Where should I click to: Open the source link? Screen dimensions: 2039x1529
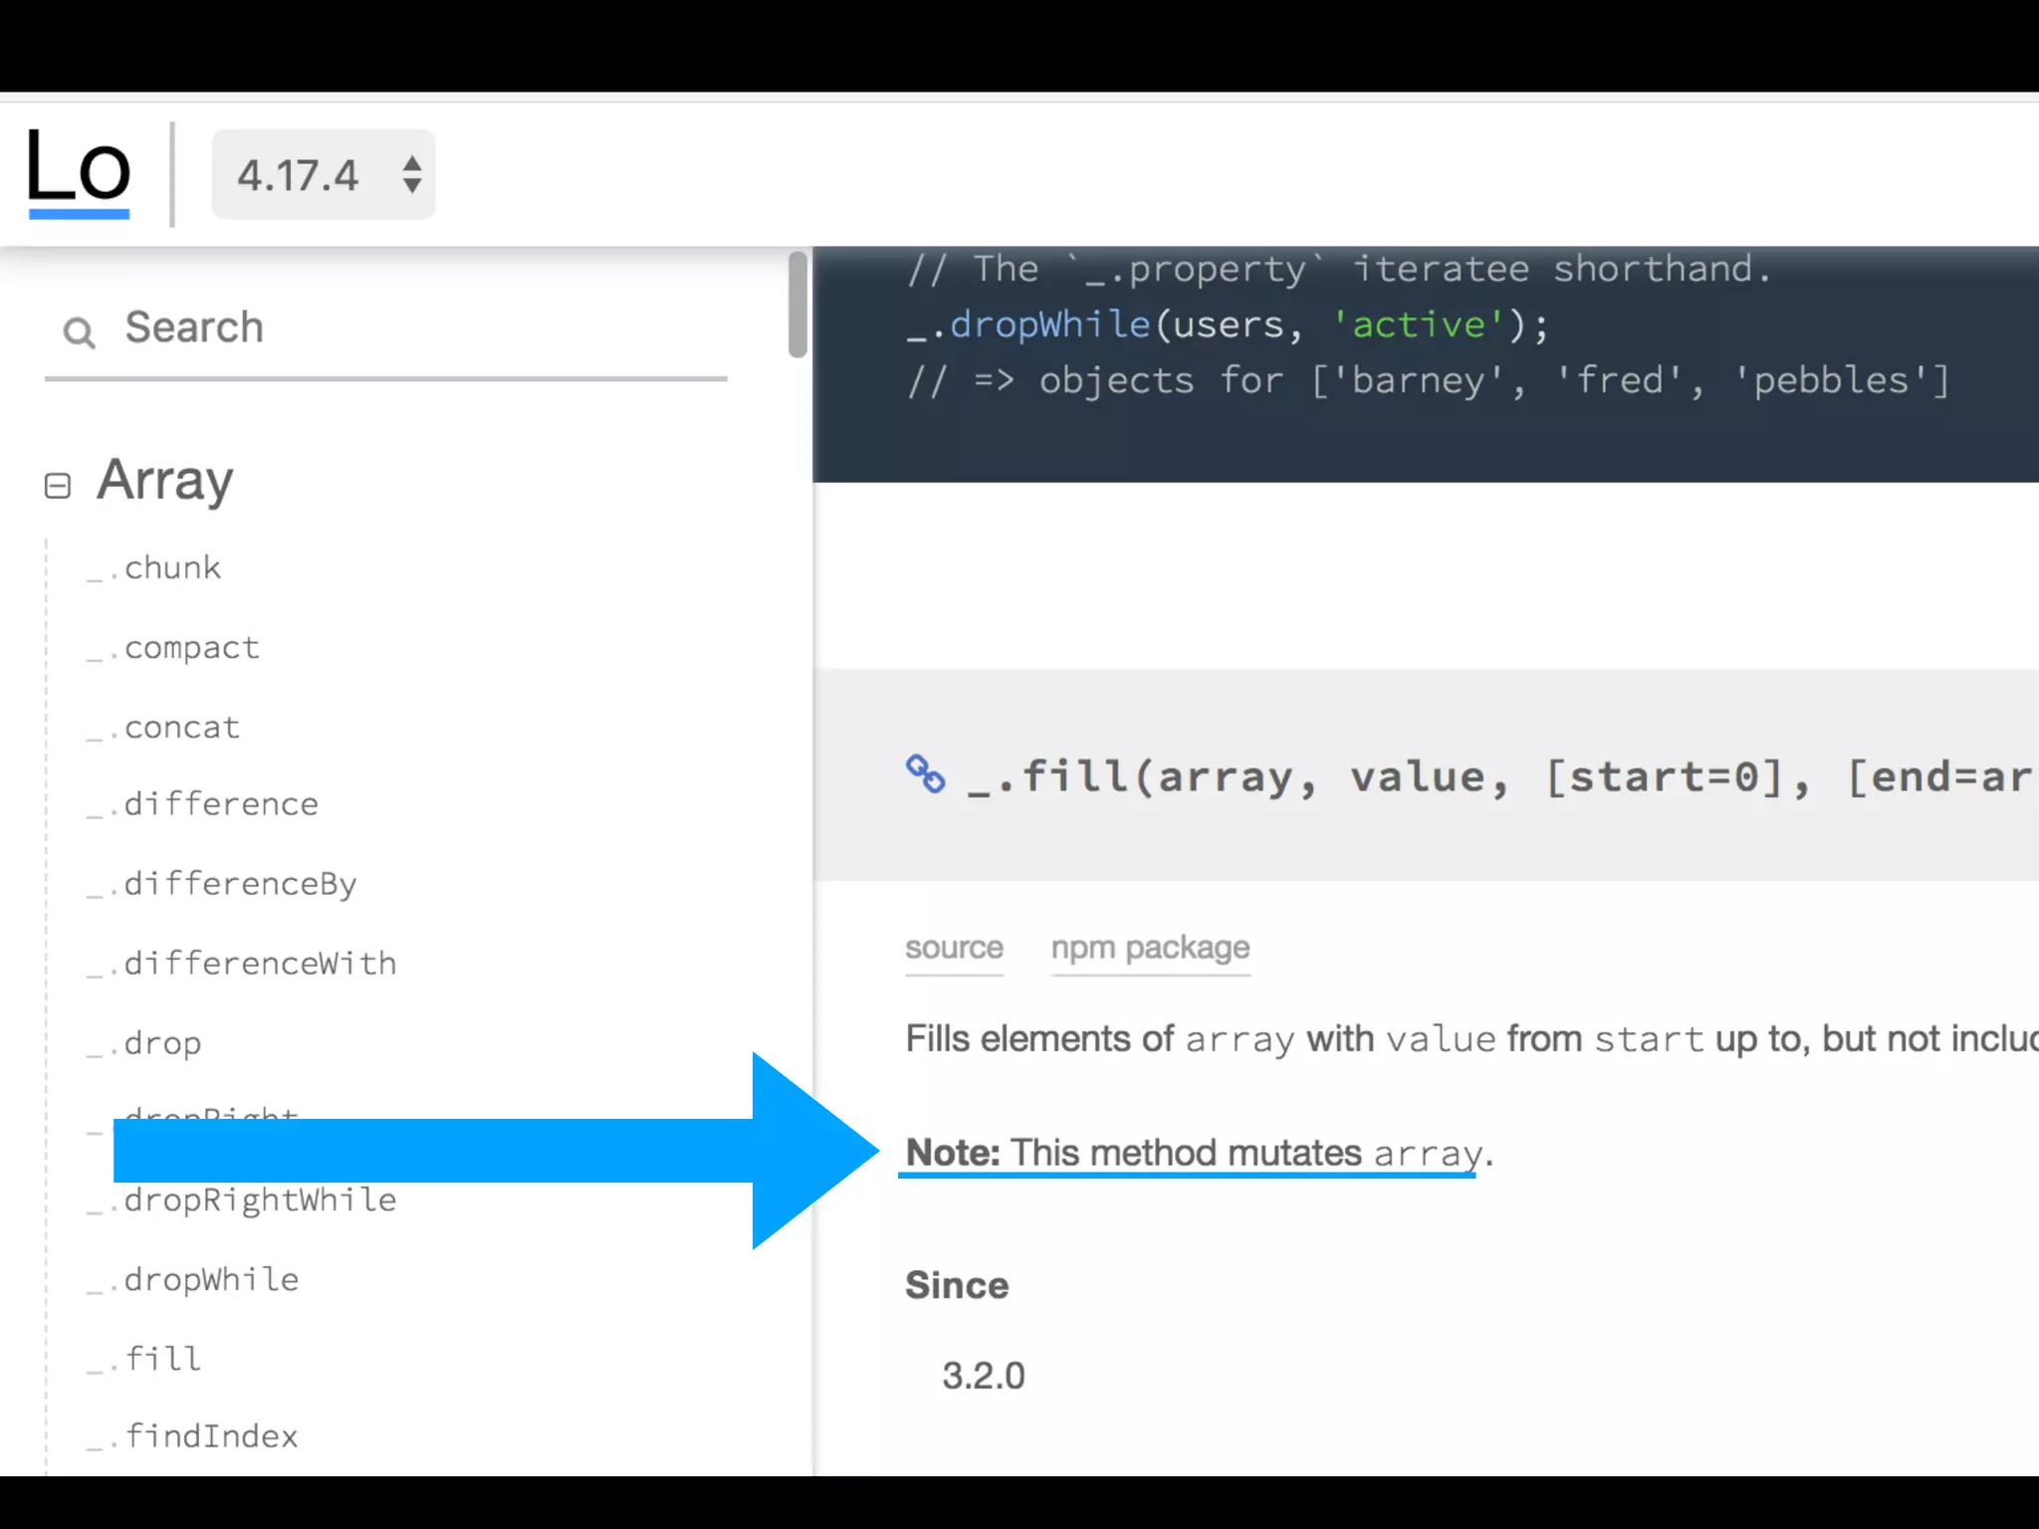(x=953, y=948)
